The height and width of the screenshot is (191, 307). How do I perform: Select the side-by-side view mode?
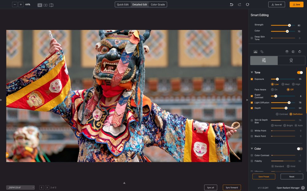tap(45, 5)
